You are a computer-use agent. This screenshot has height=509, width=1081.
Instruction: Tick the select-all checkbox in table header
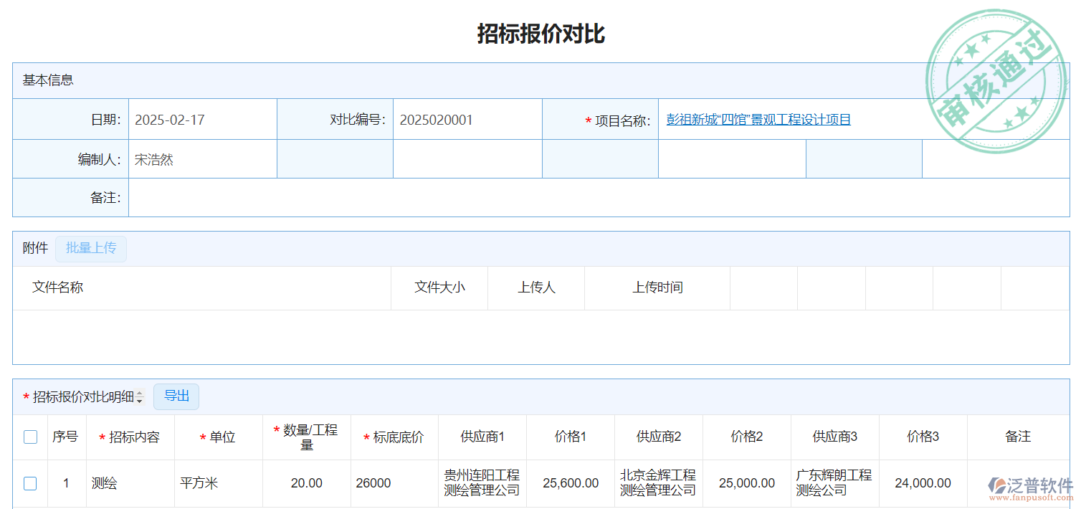[30, 437]
